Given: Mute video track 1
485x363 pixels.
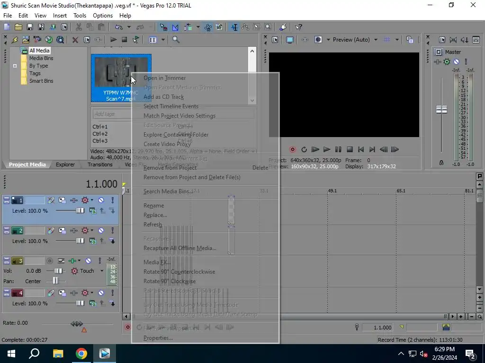Looking at the screenshot, I should click(101, 200).
